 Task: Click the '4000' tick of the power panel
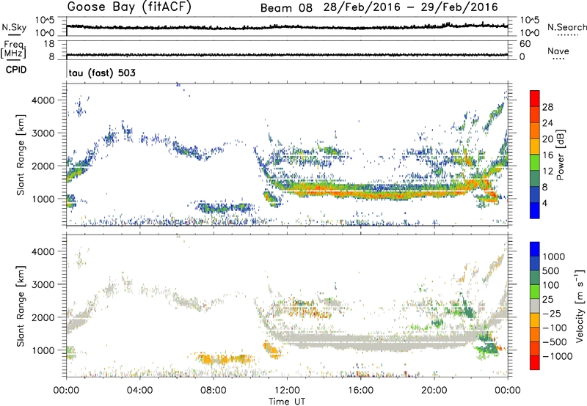[x=43, y=100]
